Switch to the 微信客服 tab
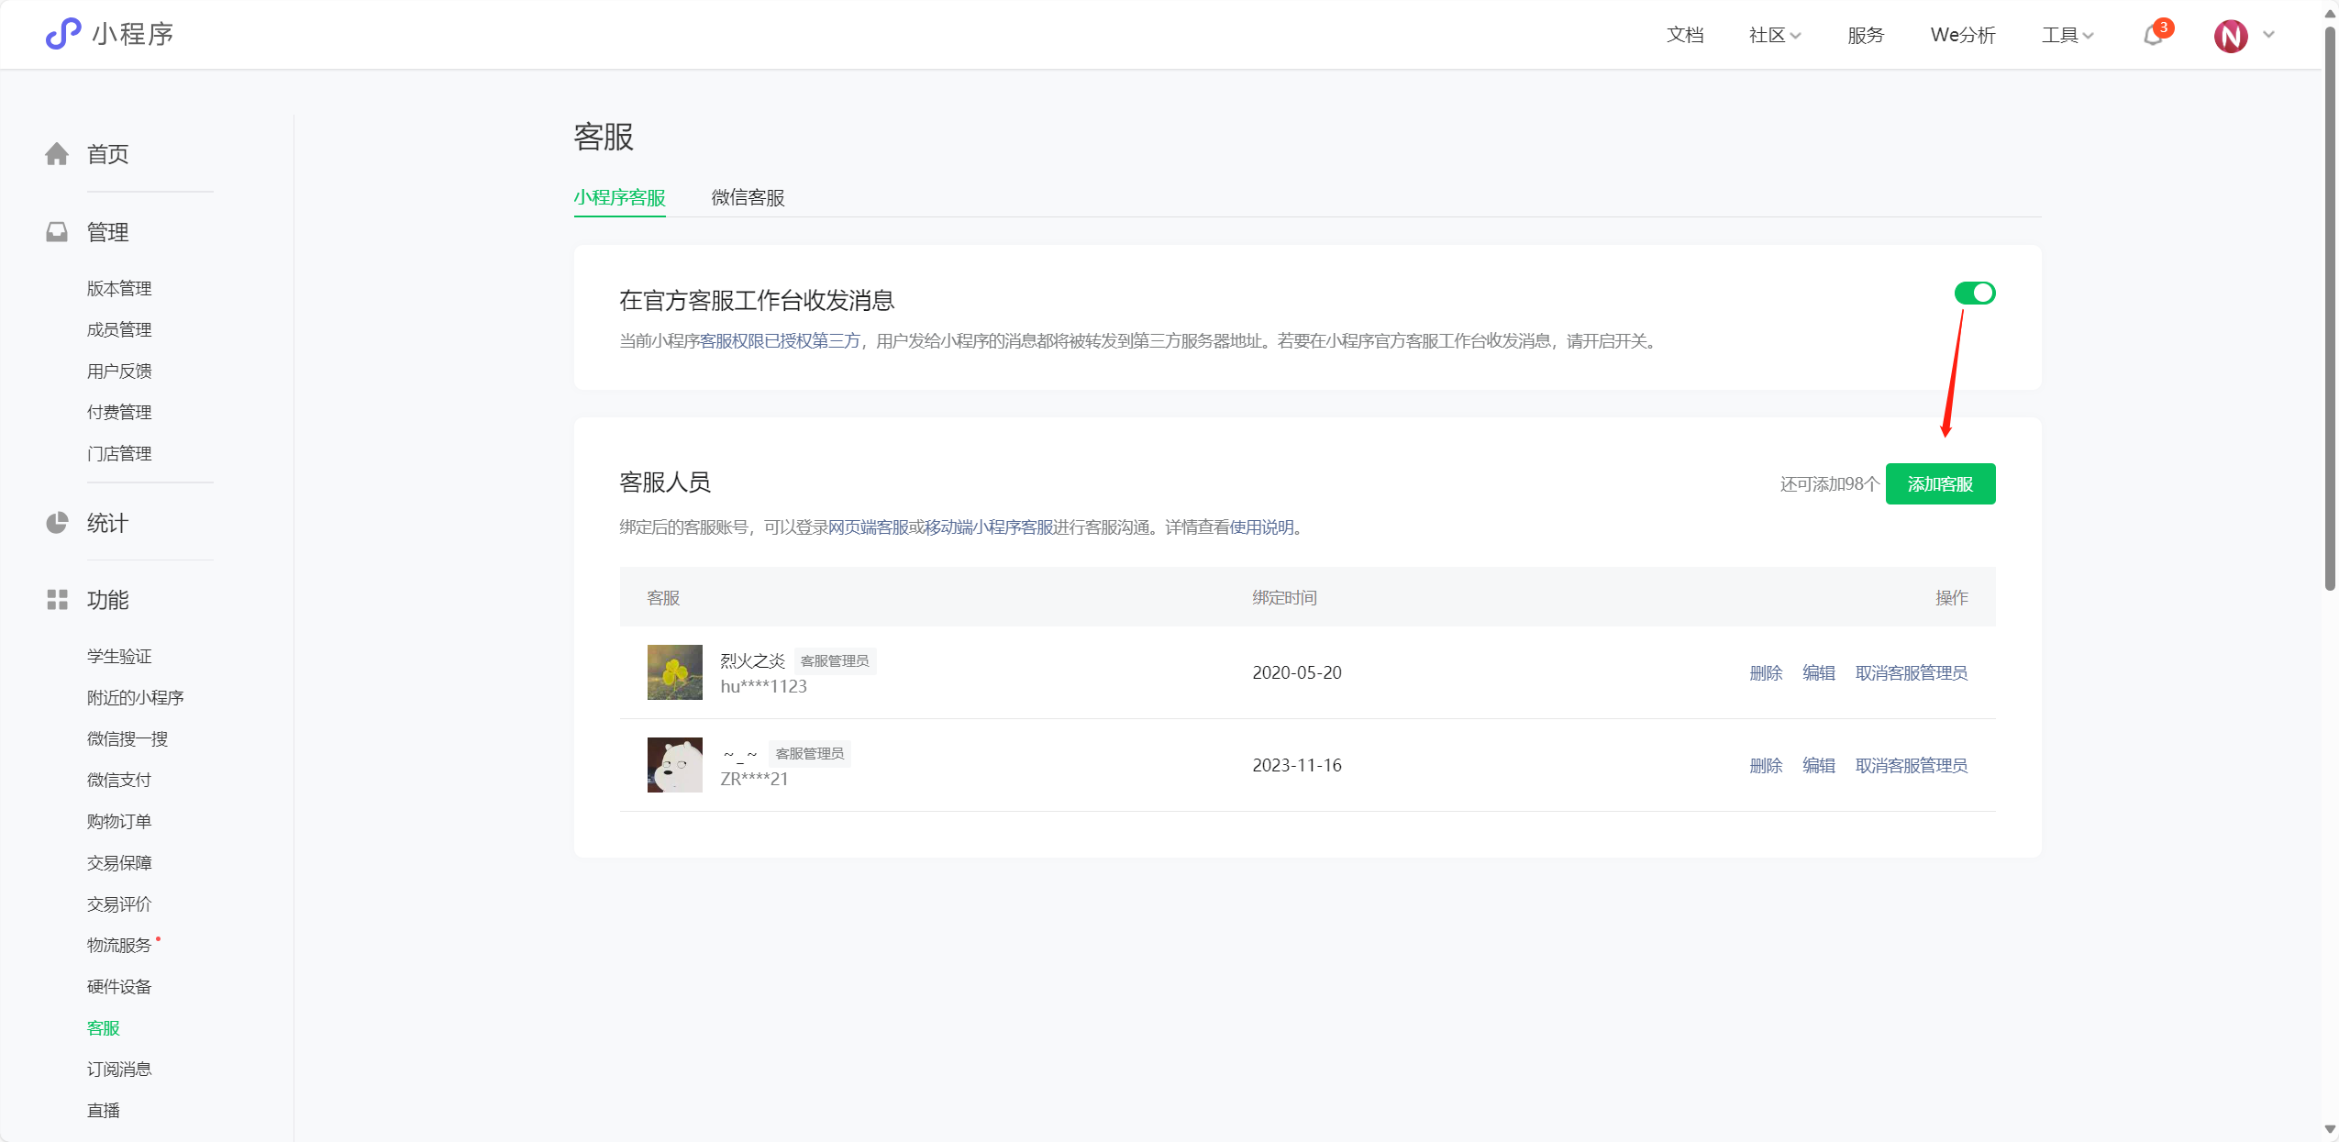This screenshot has width=2339, height=1142. pos(748,197)
